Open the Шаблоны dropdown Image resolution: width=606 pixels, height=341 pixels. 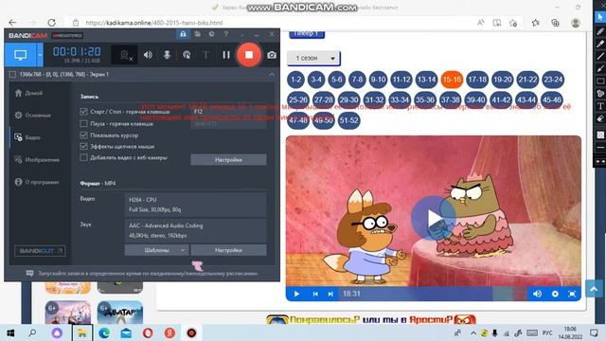(157, 250)
